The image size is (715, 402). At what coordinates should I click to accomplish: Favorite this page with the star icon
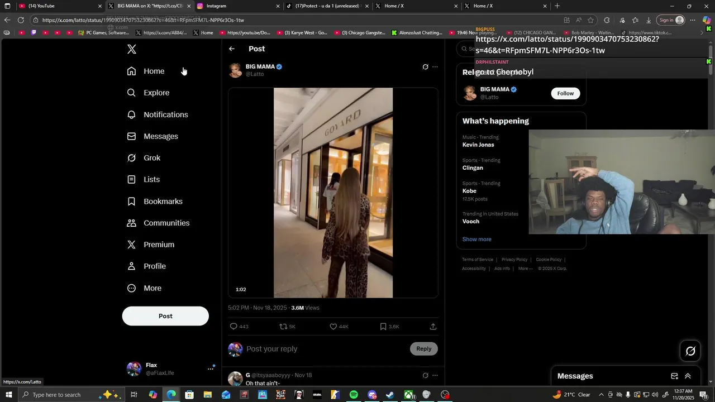590,20
